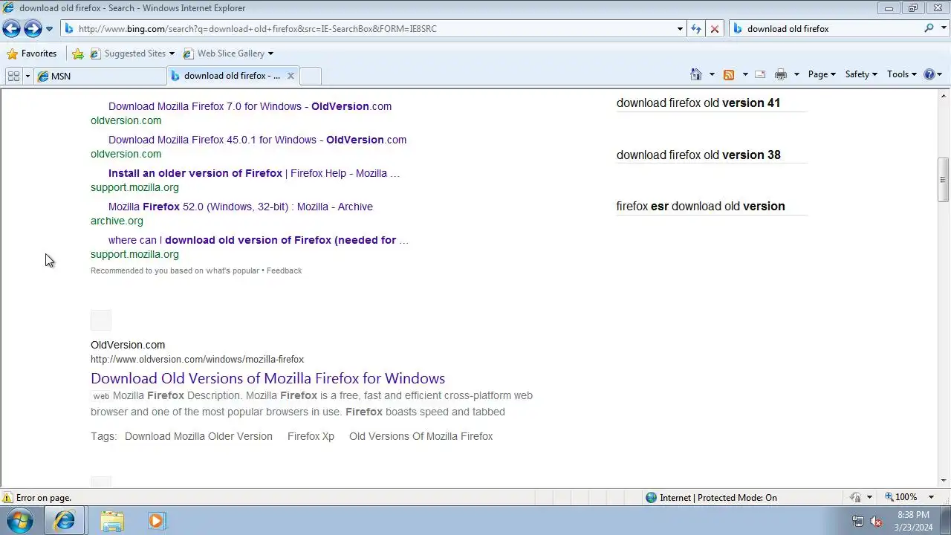The height and width of the screenshot is (535, 951).
Task: Click 'Internet | Protected Mode: On' status
Action: 711,498
